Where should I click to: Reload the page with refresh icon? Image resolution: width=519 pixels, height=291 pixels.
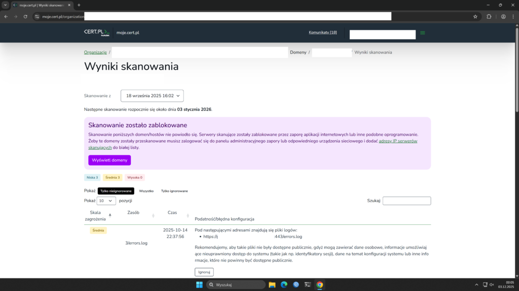(x=25, y=17)
